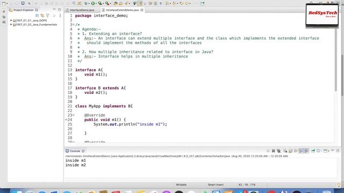Click Remove Launch in Console toolbar

(x=274, y=151)
